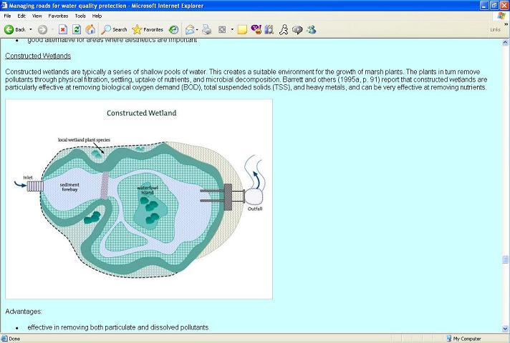Open the Help menu
The image size is (510, 343).
click(x=97, y=16)
